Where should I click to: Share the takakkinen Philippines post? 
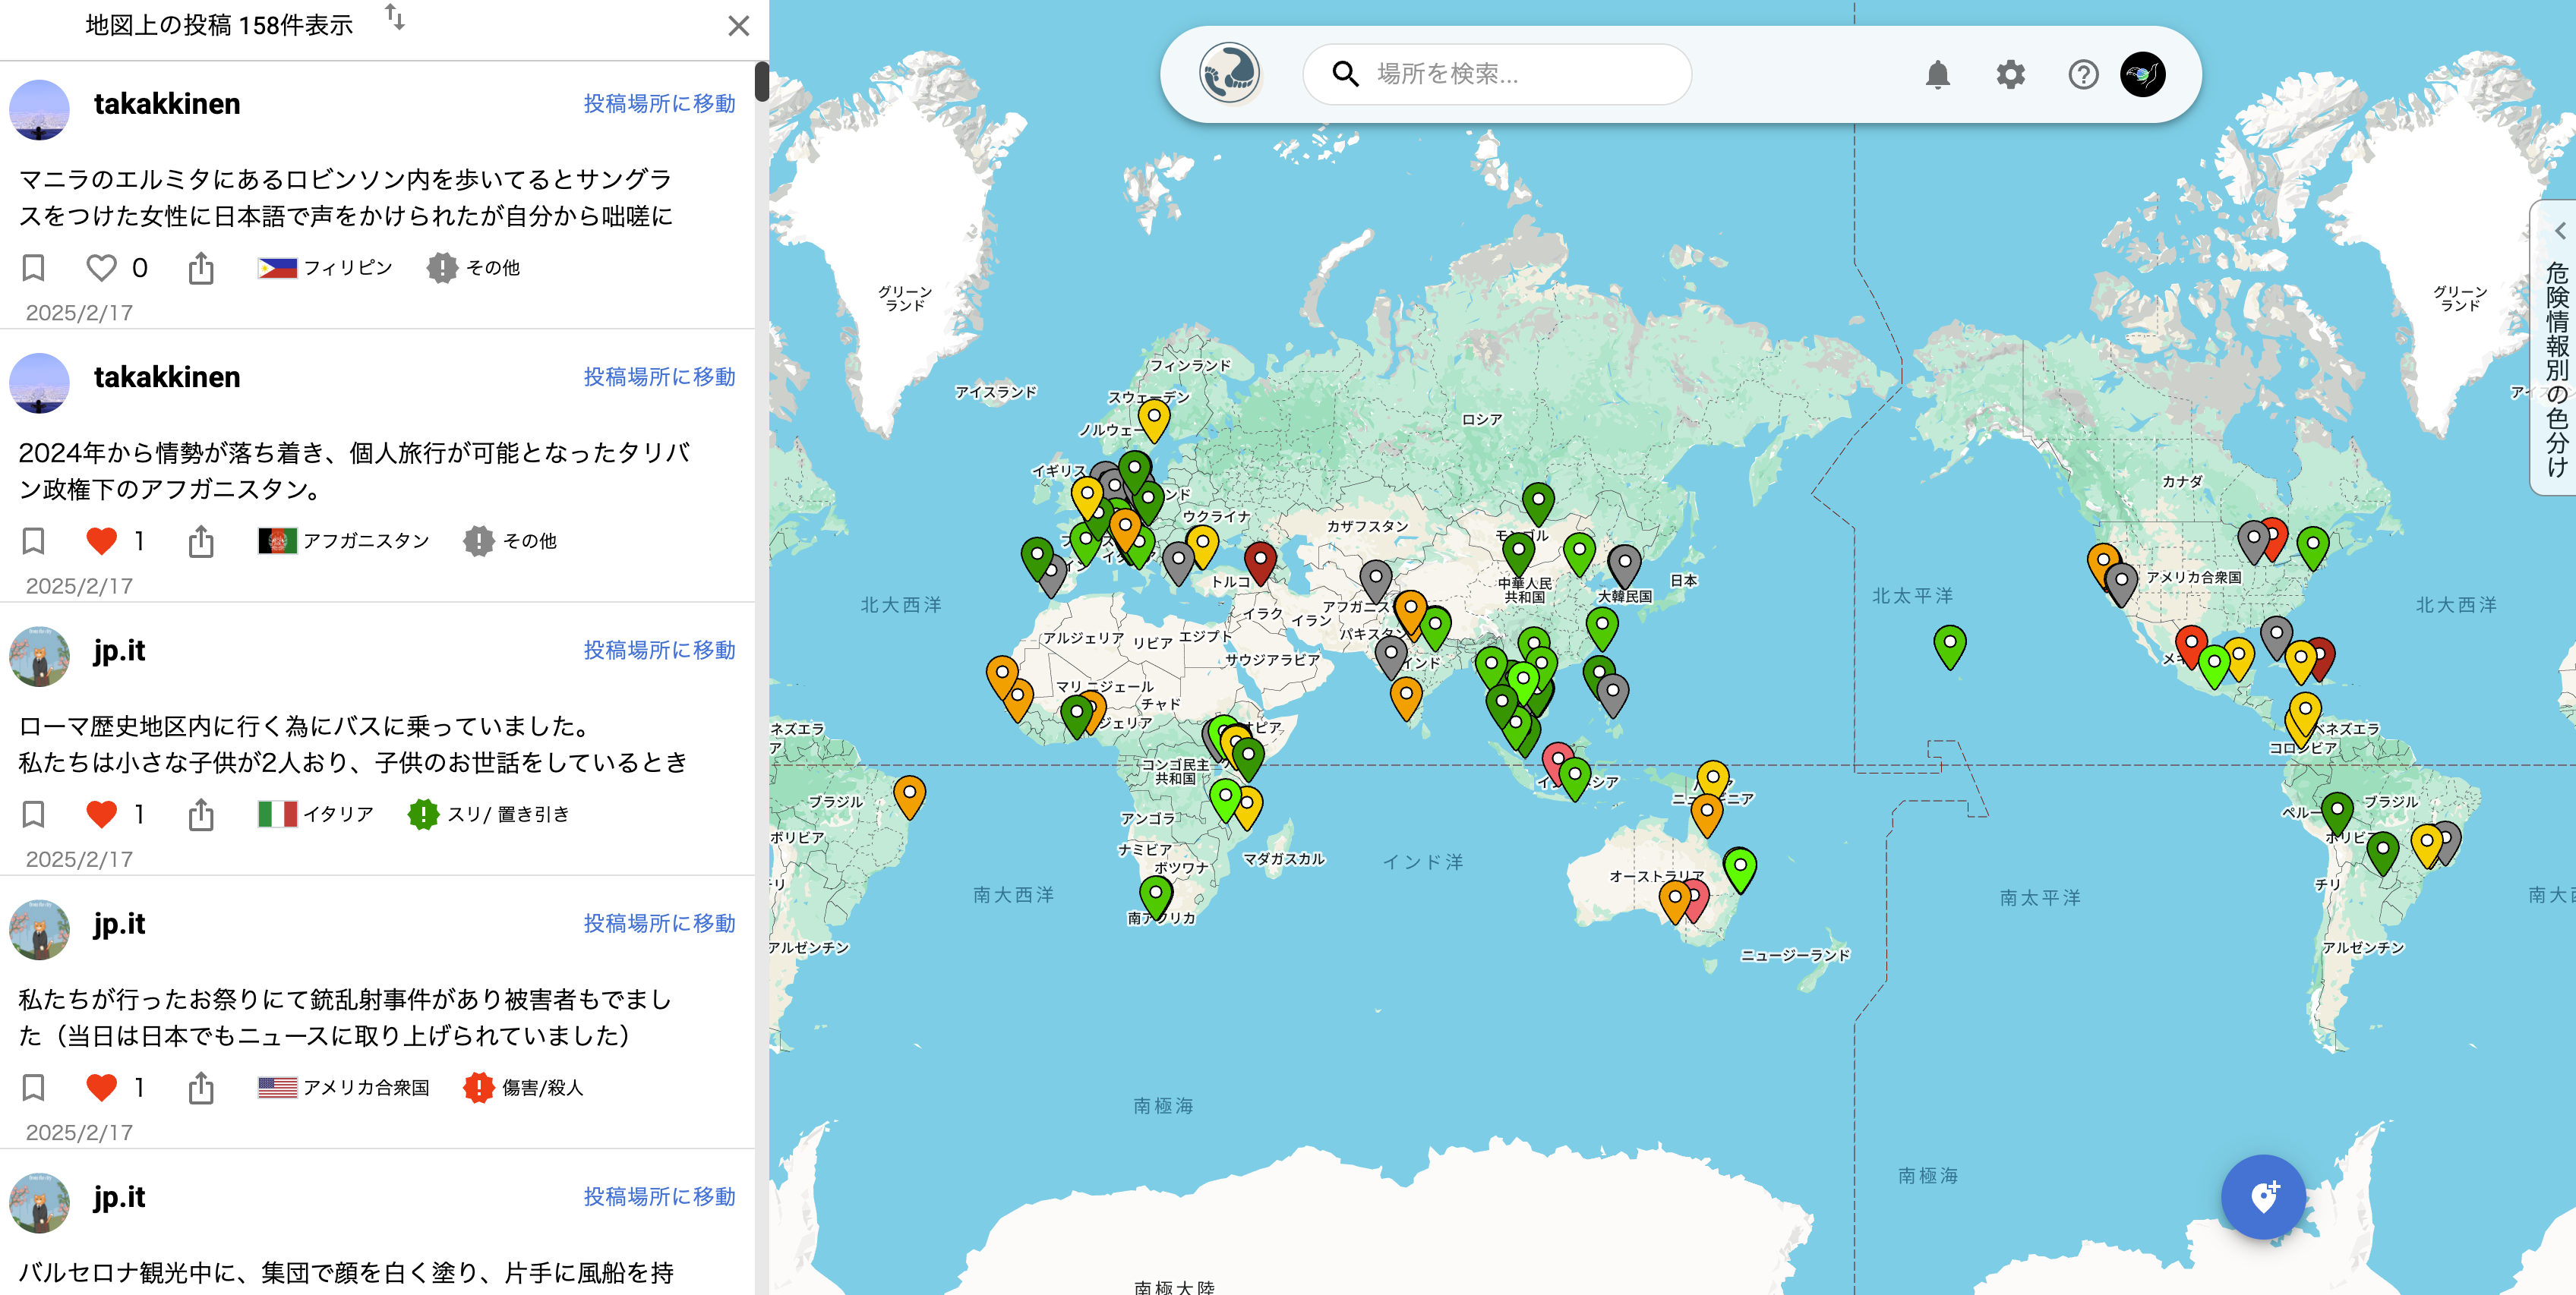coord(201,268)
